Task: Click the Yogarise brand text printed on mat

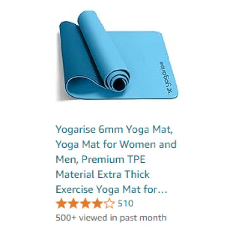Action: point(165,75)
